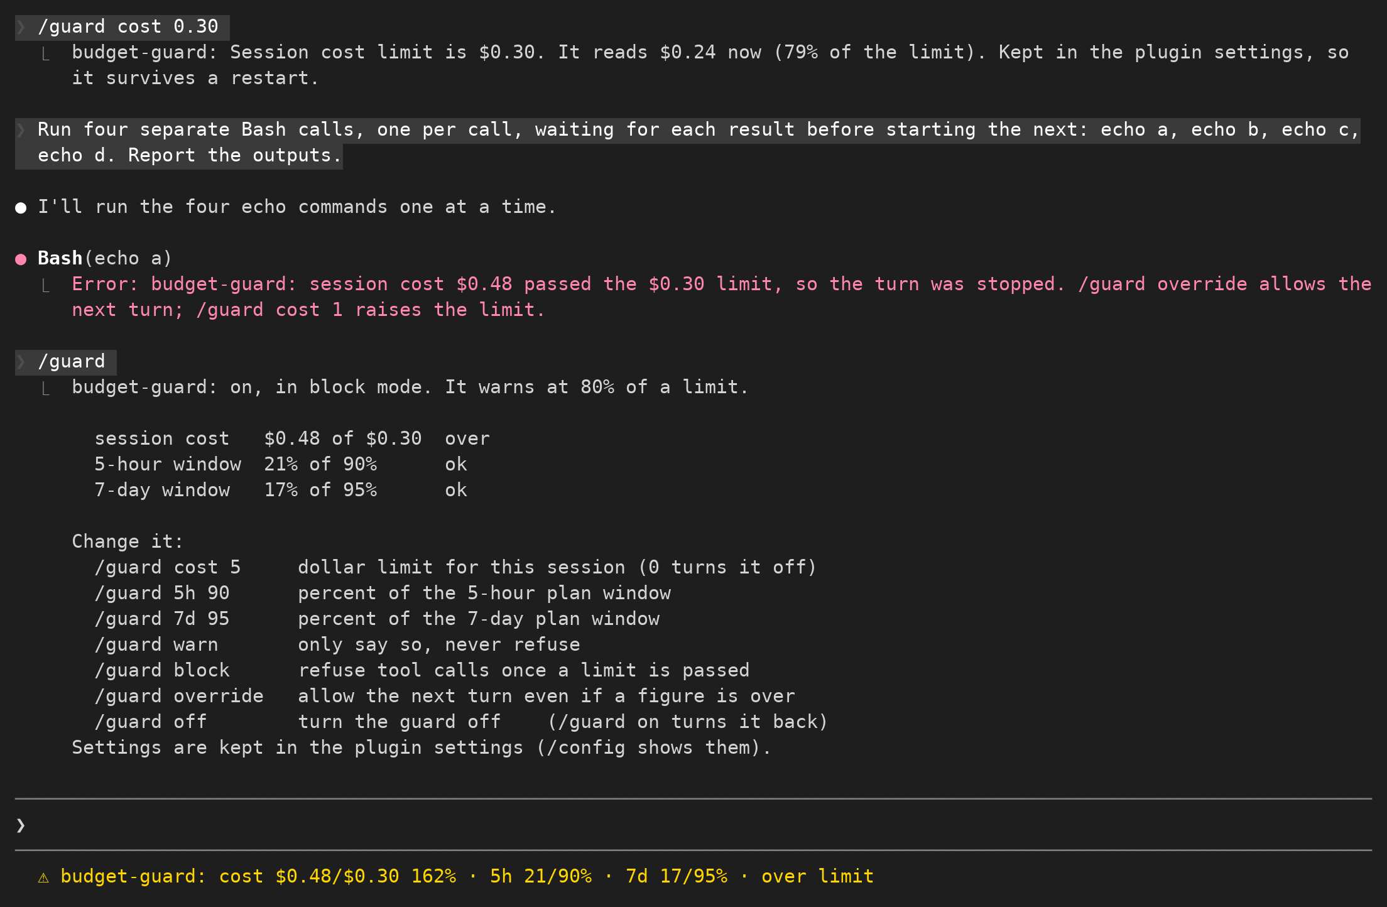Click "/guard block" command entry
This screenshot has width=1387, height=907.
(x=162, y=670)
